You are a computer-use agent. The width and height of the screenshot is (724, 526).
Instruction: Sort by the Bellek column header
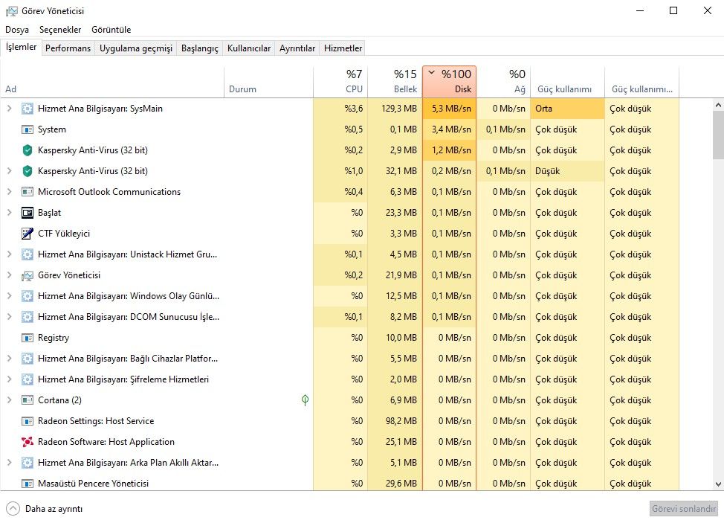[395, 81]
